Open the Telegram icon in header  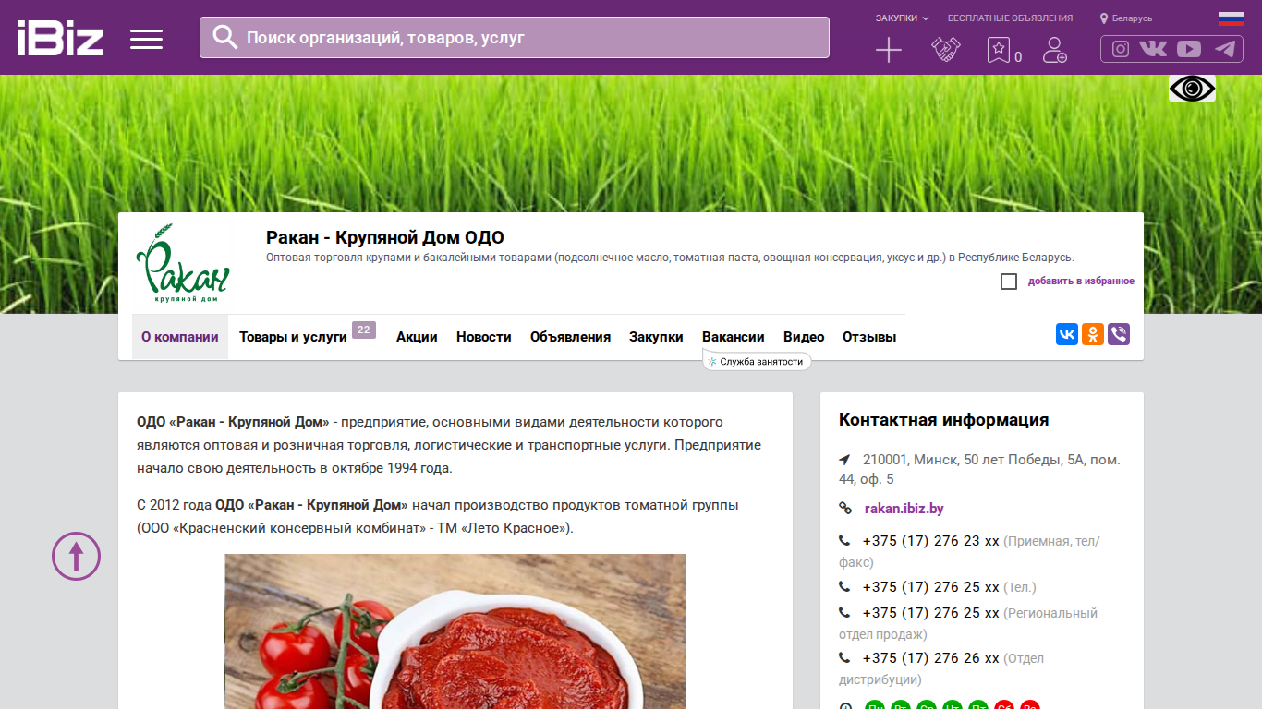coord(1225,49)
